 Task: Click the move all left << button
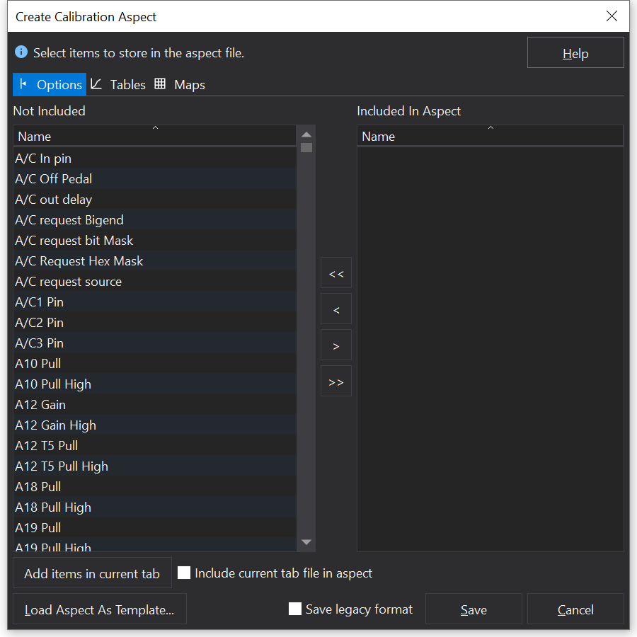(335, 273)
